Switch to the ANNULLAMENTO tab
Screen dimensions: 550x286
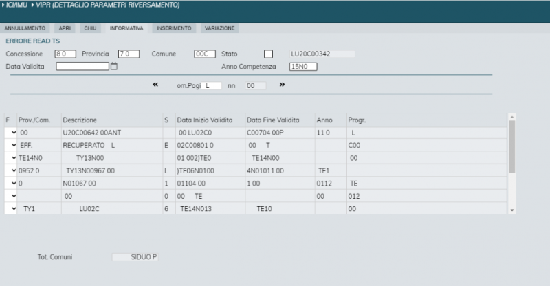tap(25, 28)
